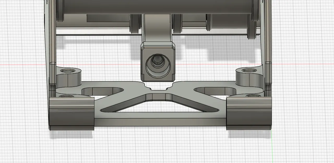The image size is (334, 163).
Task: Click the right rounded slot cutout
Action: pyautogui.click(x=215, y=90)
